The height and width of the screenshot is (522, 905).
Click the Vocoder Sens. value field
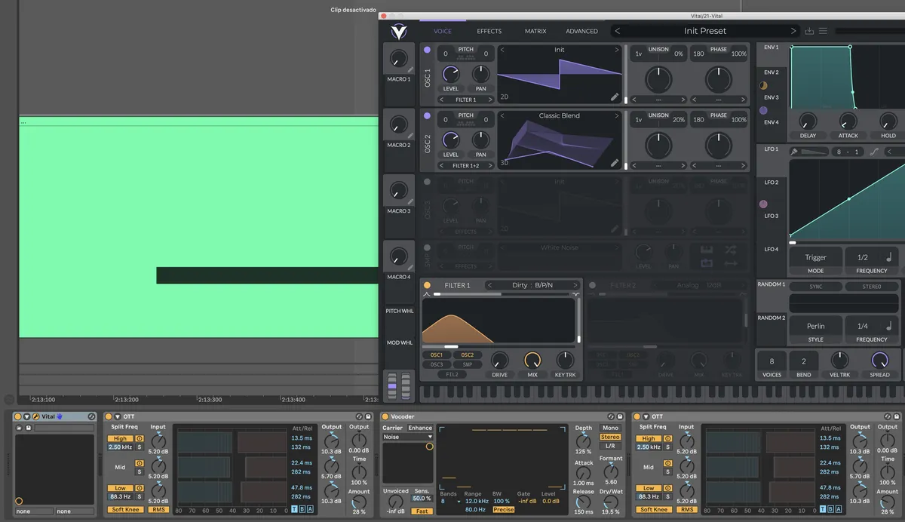(x=421, y=499)
